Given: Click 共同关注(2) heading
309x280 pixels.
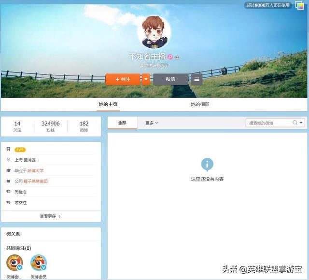Looking at the screenshot, I should 18,248.
